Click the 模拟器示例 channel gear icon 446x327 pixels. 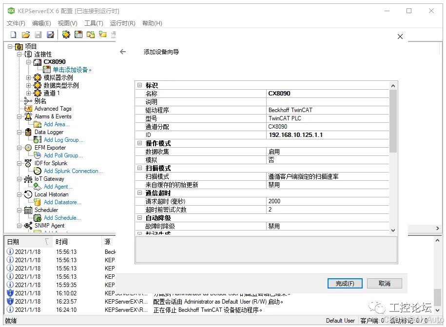click(38, 77)
